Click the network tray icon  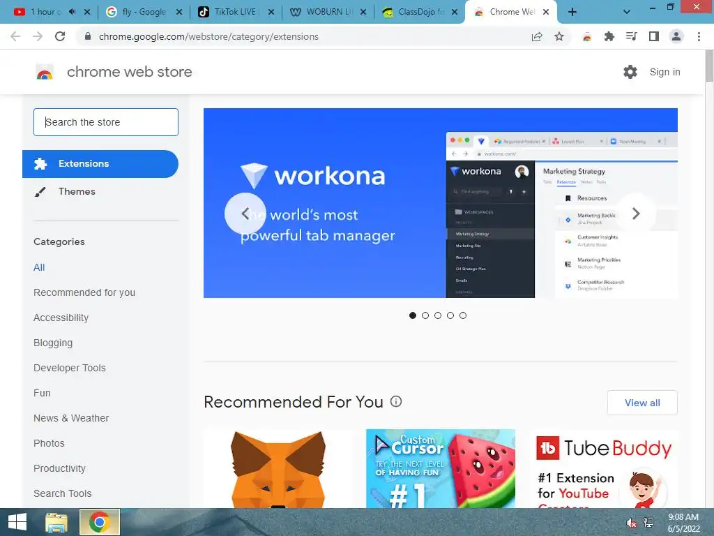tap(648, 523)
